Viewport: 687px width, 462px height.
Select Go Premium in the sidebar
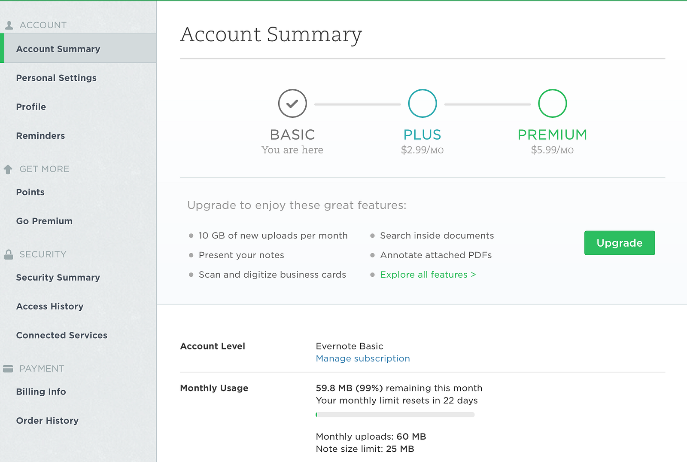(44, 221)
